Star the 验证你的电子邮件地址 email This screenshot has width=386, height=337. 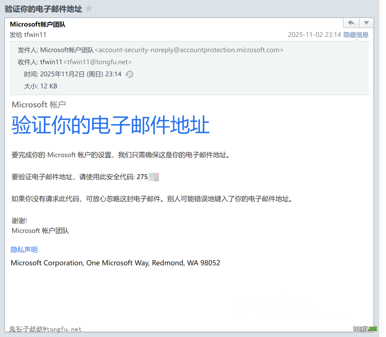tap(89, 9)
